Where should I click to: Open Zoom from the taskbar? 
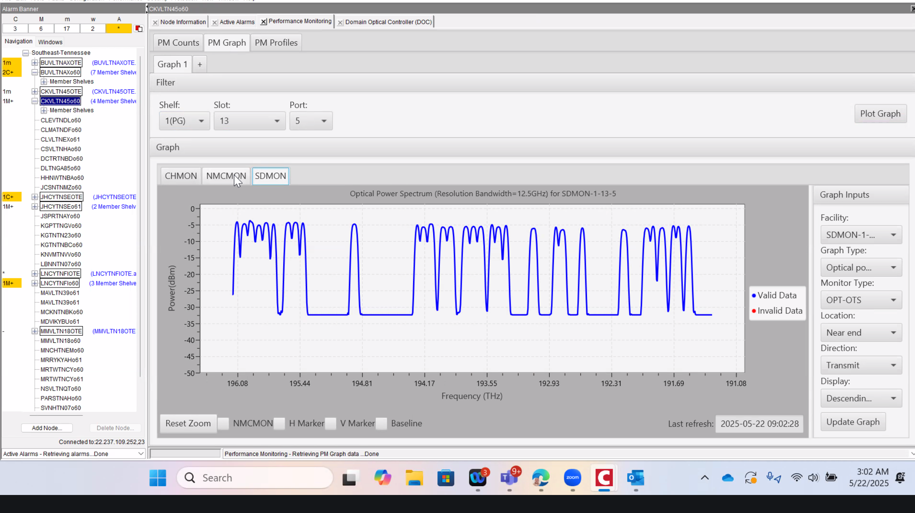572,477
